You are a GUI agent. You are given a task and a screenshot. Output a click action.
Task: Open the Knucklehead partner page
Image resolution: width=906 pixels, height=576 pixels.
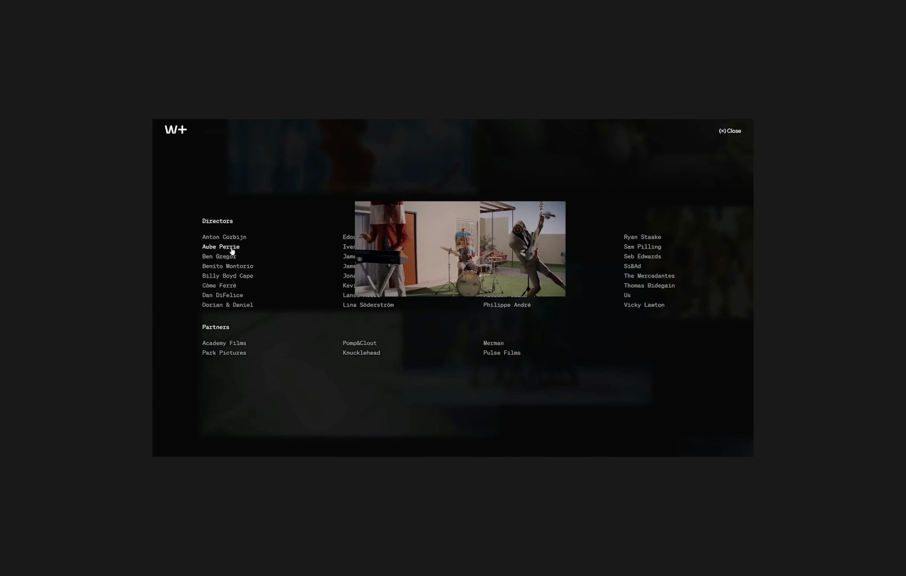coord(361,353)
